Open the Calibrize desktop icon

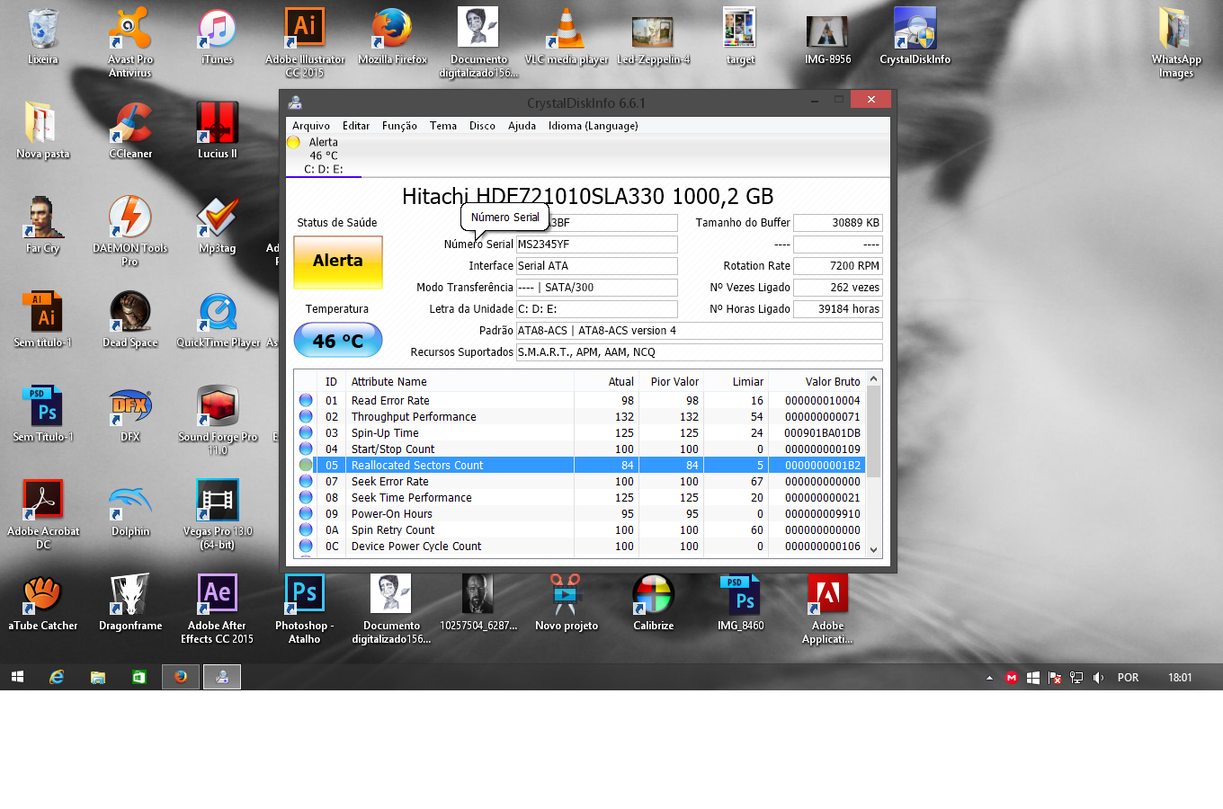click(x=654, y=603)
